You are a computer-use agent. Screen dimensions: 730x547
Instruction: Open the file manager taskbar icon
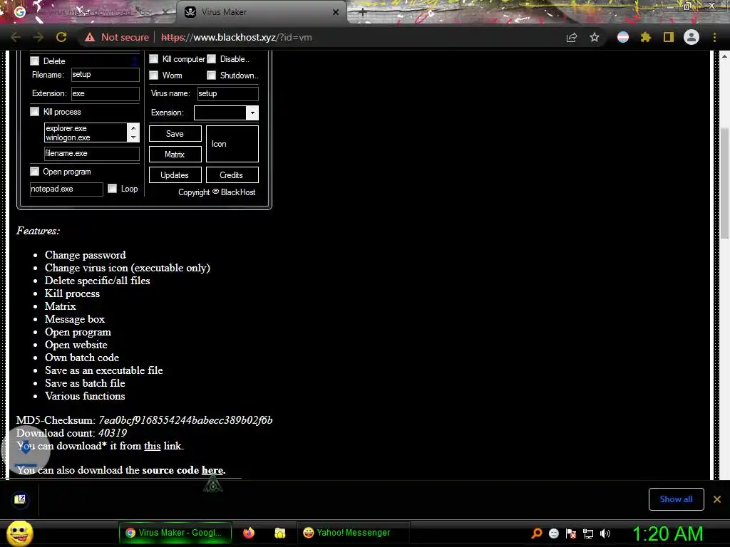point(279,533)
